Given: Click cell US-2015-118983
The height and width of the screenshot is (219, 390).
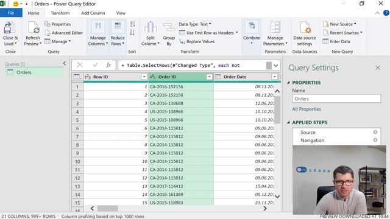Looking at the screenshot, I should (x=181, y=203).
